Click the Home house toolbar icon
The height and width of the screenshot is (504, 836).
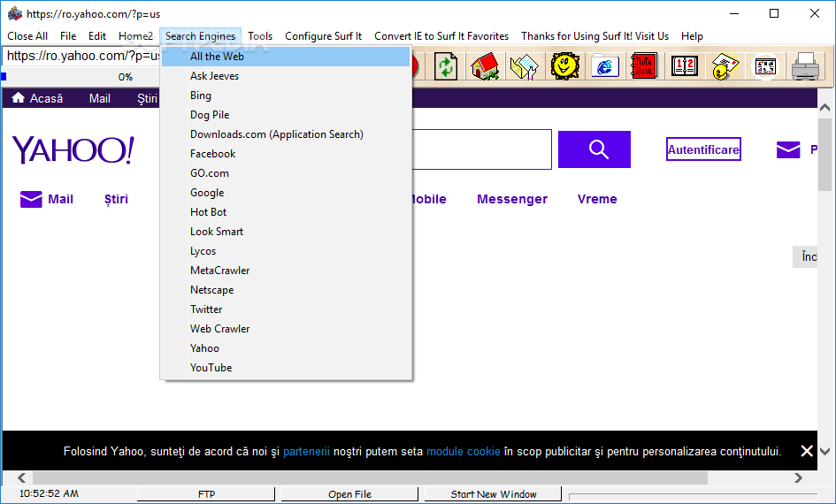(485, 66)
